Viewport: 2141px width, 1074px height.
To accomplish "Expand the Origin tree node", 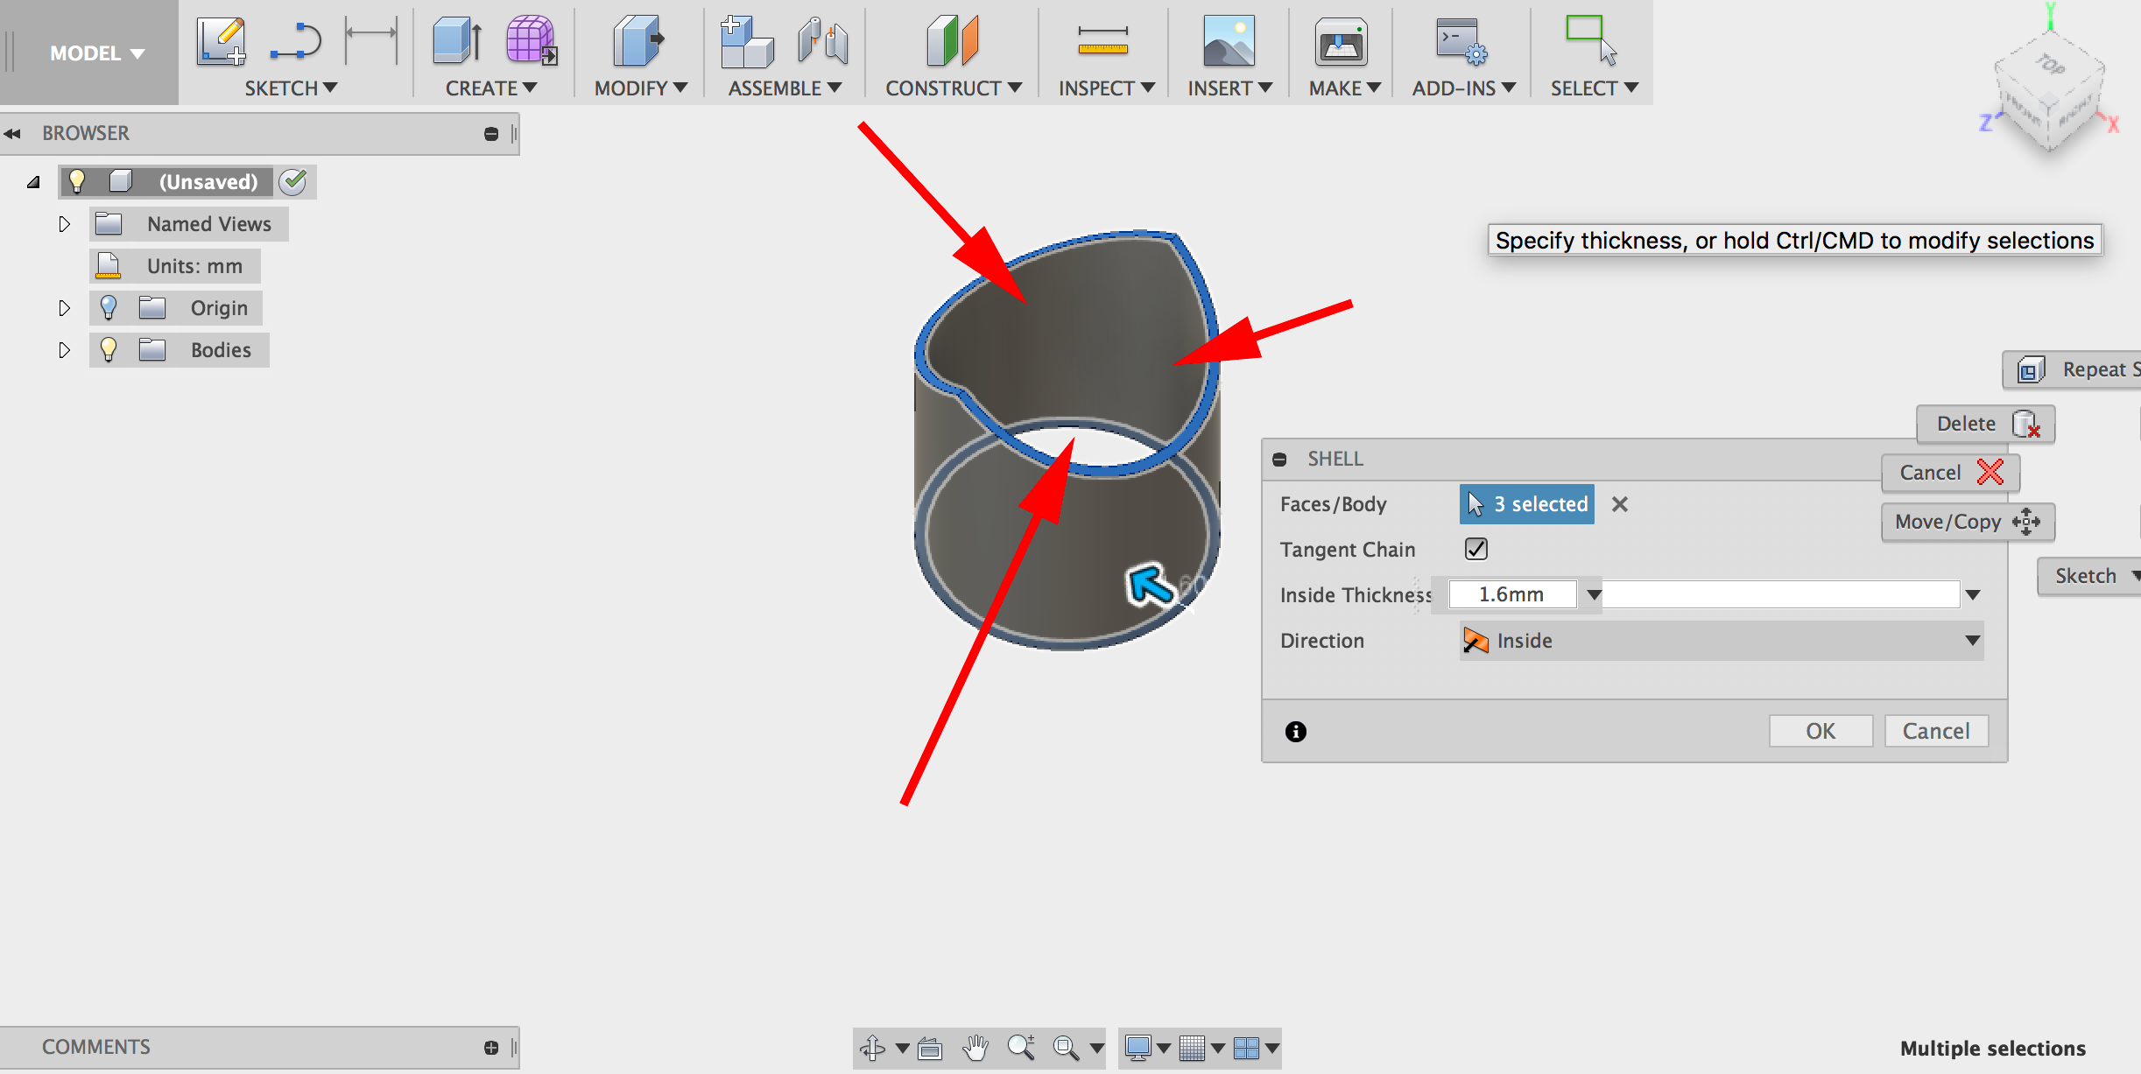I will (x=64, y=307).
